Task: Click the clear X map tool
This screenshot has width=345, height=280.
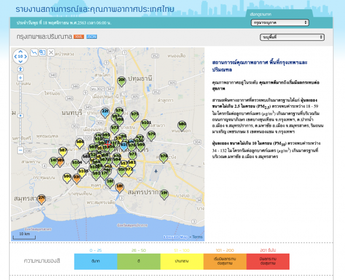Action: 51,52
